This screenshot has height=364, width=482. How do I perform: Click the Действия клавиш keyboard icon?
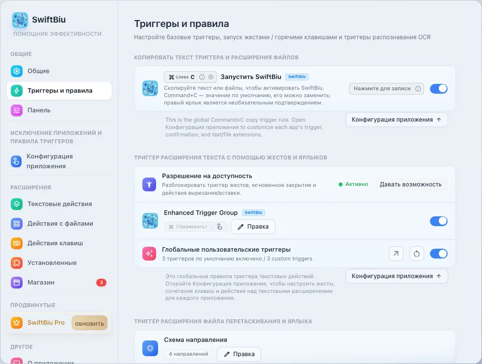pyautogui.click(x=17, y=243)
